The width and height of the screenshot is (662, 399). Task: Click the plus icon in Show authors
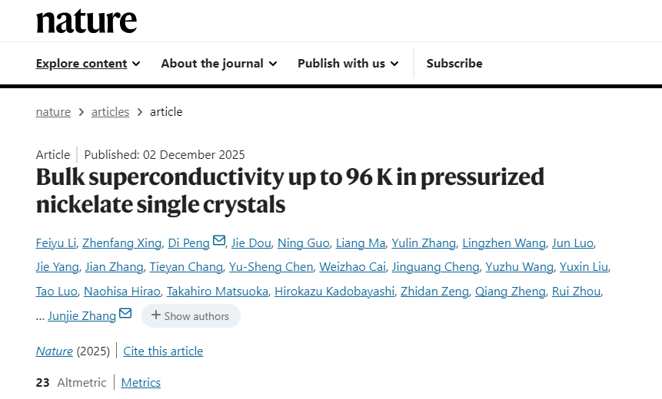click(156, 315)
